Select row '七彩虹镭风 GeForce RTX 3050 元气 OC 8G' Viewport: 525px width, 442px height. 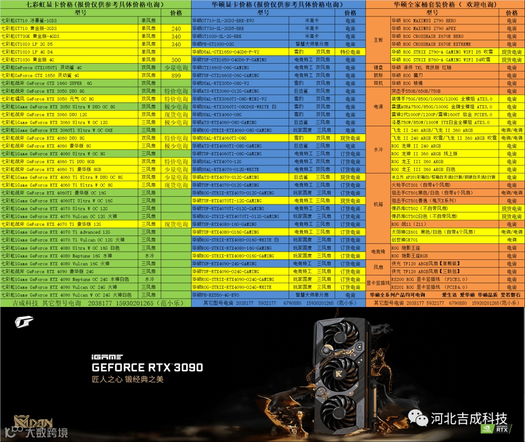[x=96, y=99]
